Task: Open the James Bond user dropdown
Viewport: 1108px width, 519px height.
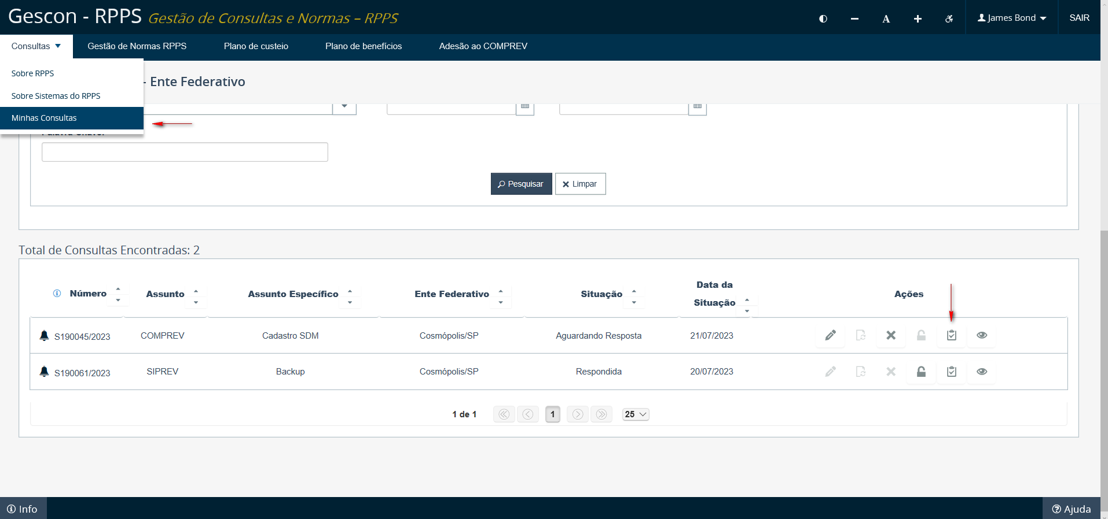Action: 1011,18
